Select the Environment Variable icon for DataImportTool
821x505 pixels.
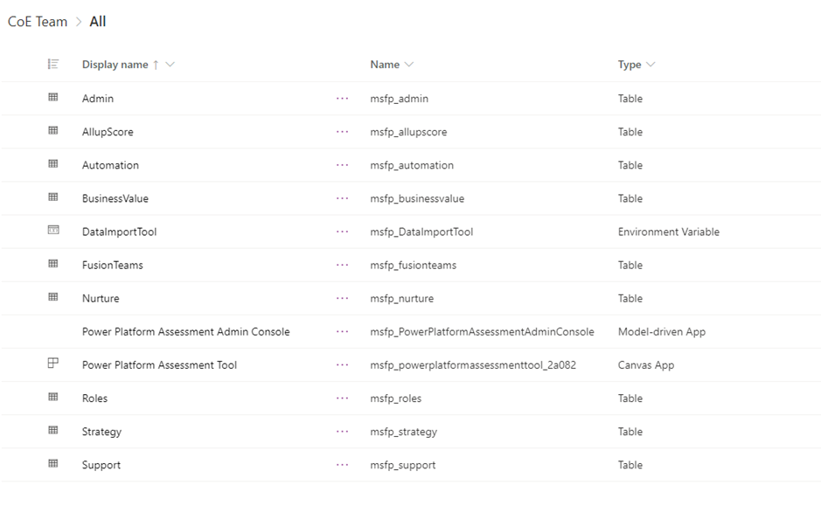click(x=52, y=232)
